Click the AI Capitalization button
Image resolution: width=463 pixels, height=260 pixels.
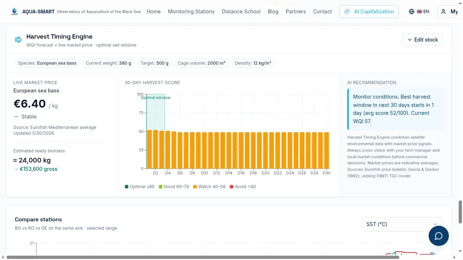point(369,12)
